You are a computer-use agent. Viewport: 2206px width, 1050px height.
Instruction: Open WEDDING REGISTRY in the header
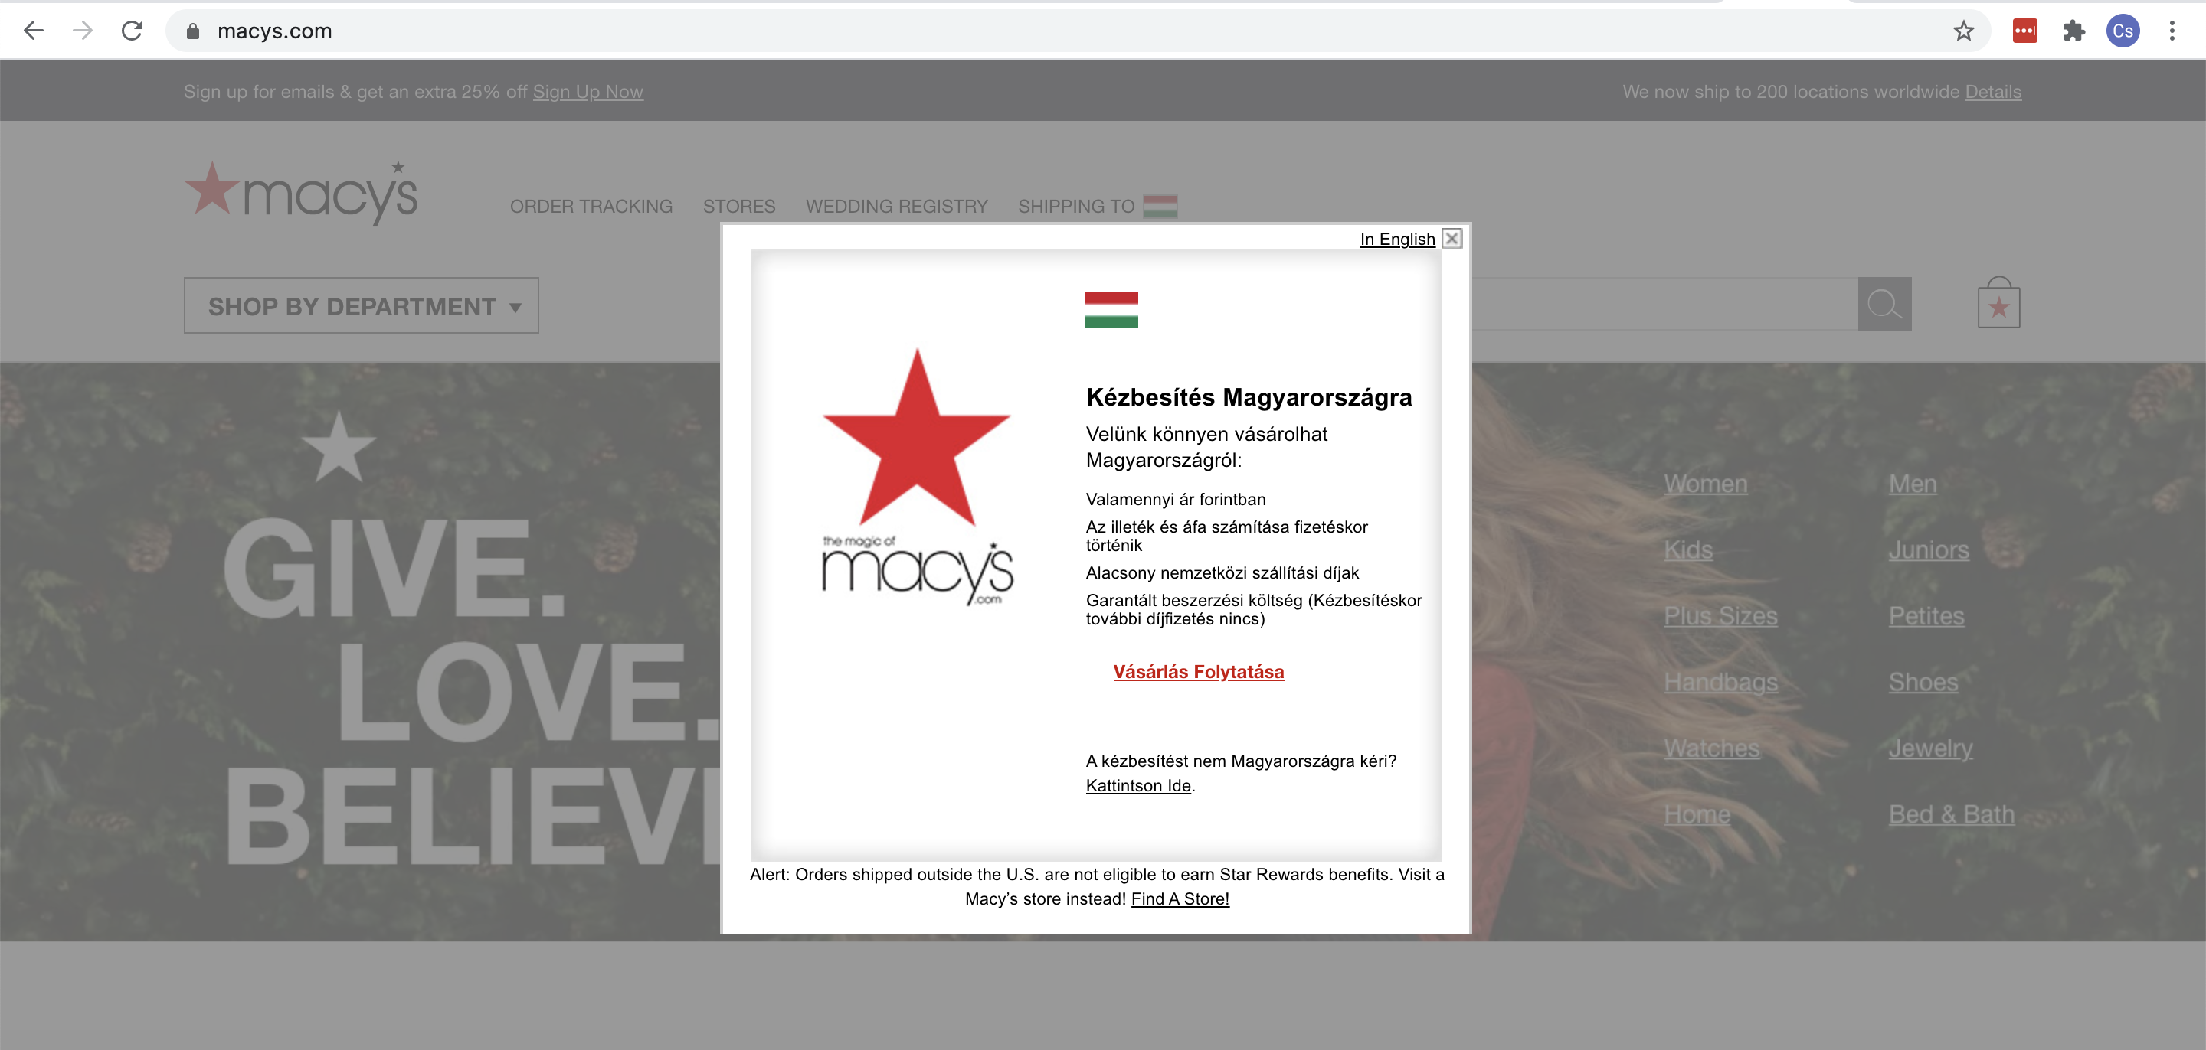click(897, 206)
